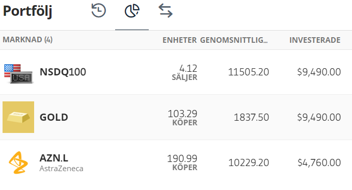
Task: Click the GOLD bar thumbnail icon
Action: click(18, 117)
